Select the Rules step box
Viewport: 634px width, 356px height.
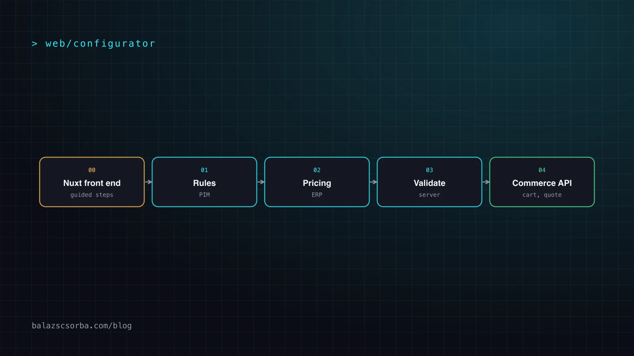(204, 182)
